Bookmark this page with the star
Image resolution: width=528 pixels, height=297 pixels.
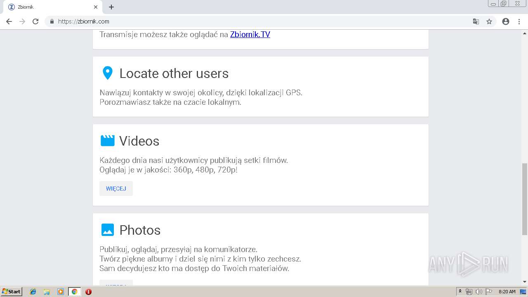click(x=489, y=21)
